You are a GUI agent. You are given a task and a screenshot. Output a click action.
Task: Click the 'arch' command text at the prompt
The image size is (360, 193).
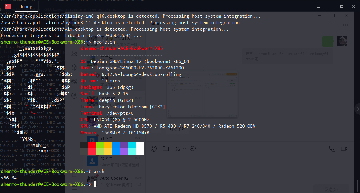click(x=99, y=172)
